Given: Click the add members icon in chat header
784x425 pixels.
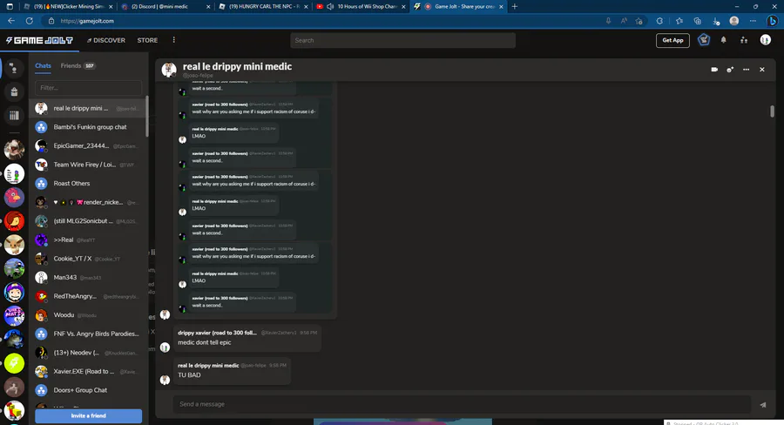Looking at the screenshot, I should [x=730, y=70].
